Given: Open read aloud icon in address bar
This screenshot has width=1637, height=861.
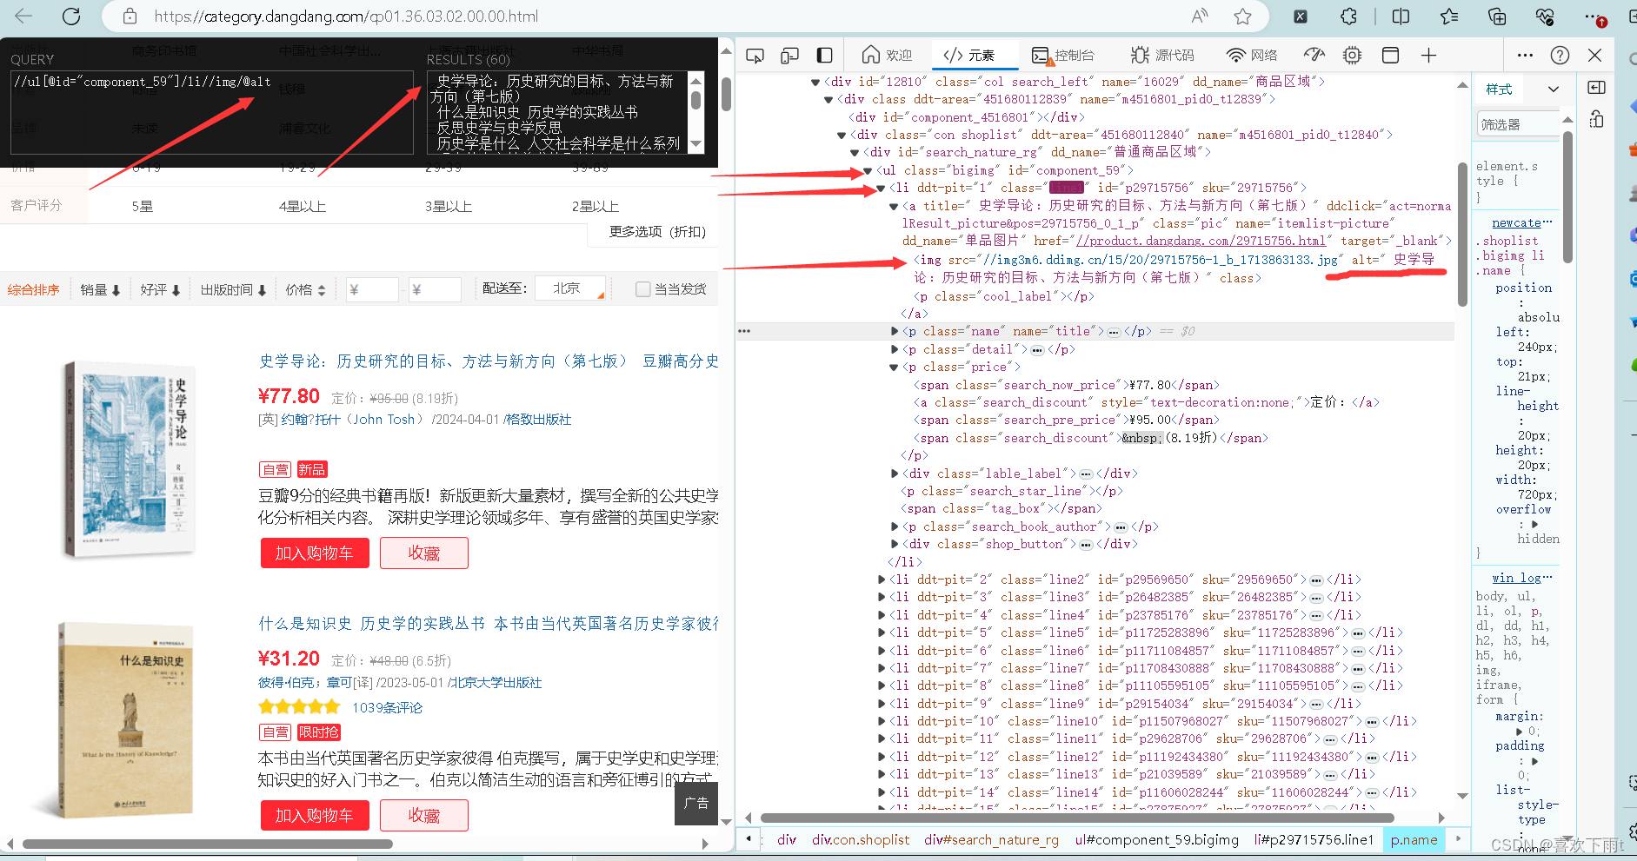Looking at the screenshot, I should point(1200,16).
